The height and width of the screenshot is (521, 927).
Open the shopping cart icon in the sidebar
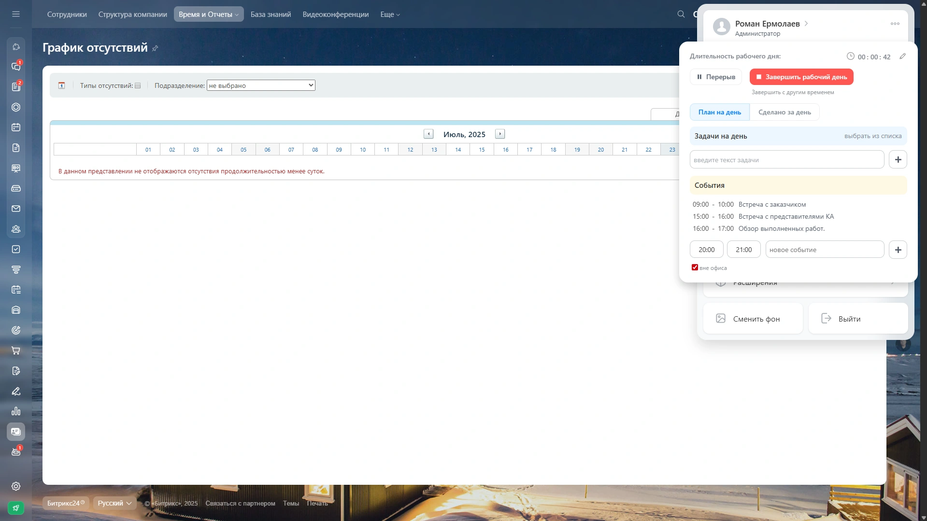(16, 351)
